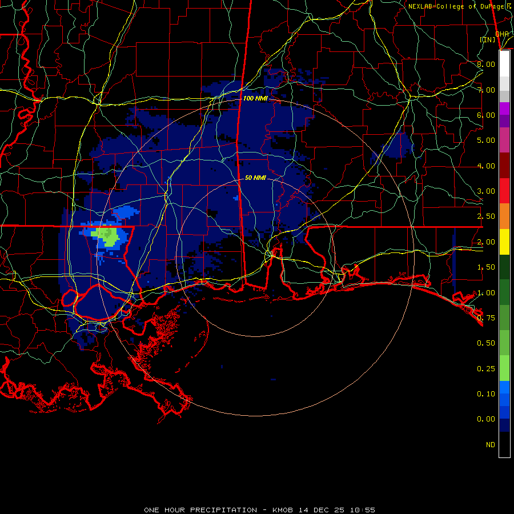Click the 0.25 legend value
Screen dimensions: 514x514
[x=486, y=369]
